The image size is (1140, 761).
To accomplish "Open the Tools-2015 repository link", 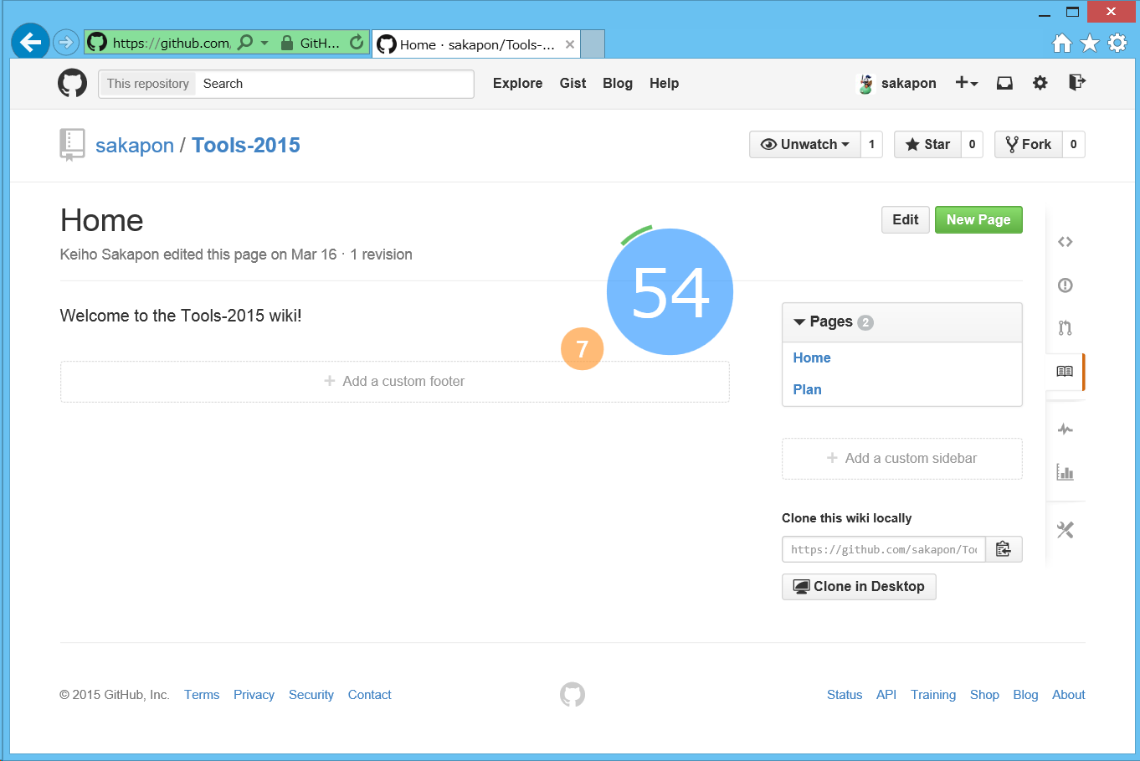I will [x=246, y=145].
